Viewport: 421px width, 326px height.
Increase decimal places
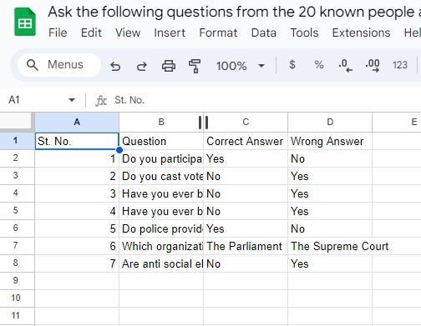click(x=373, y=66)
